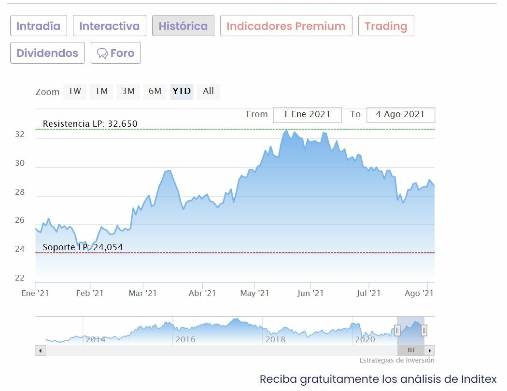Image resolution: width=507 pixels, height=391 pixels.
Task: Open the Intradía chart tab
Action: click(x=39, y=26)
